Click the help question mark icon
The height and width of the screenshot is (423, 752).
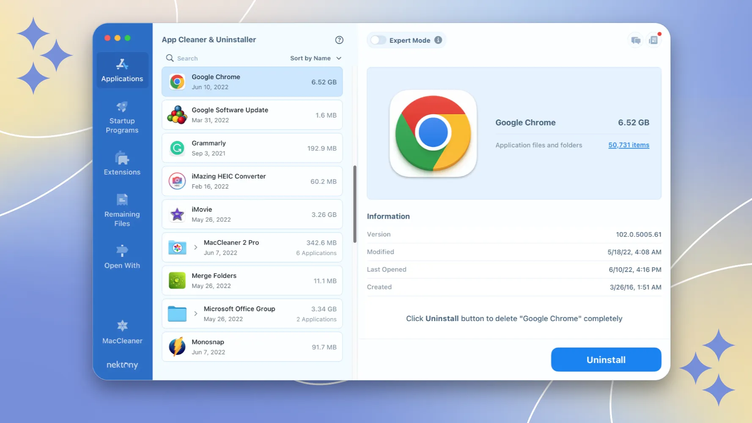339,40
